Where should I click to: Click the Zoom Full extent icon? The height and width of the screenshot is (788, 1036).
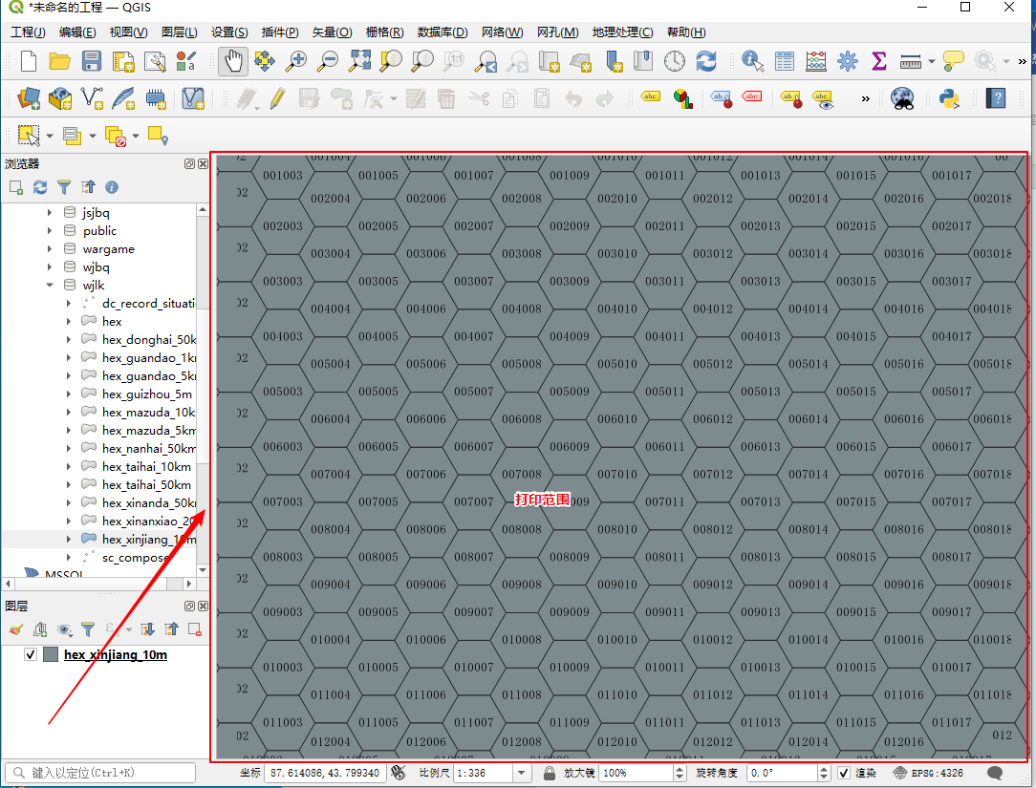click(x=359, y=61)
